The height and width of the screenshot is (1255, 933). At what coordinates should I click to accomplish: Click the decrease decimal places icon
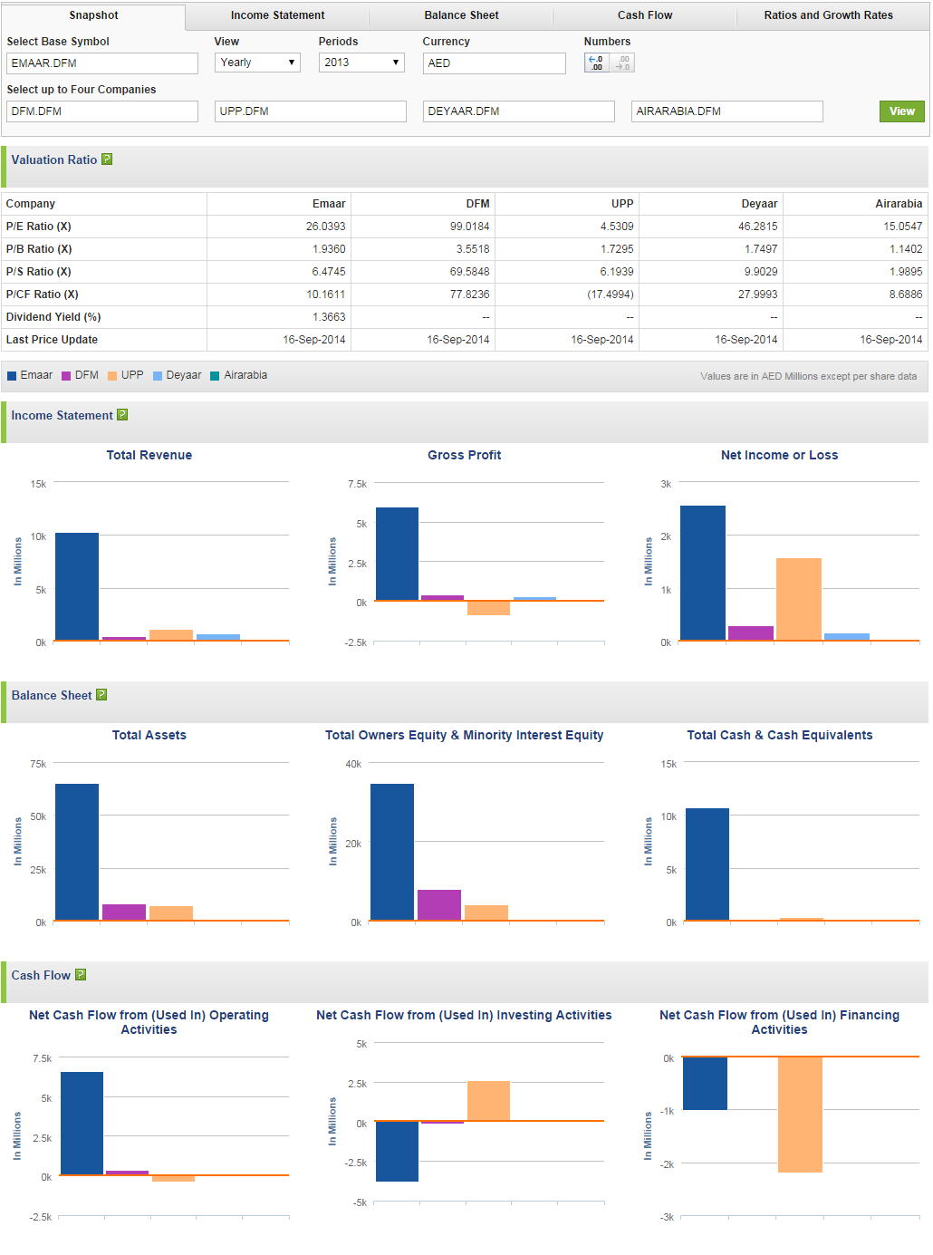point(622,63)
